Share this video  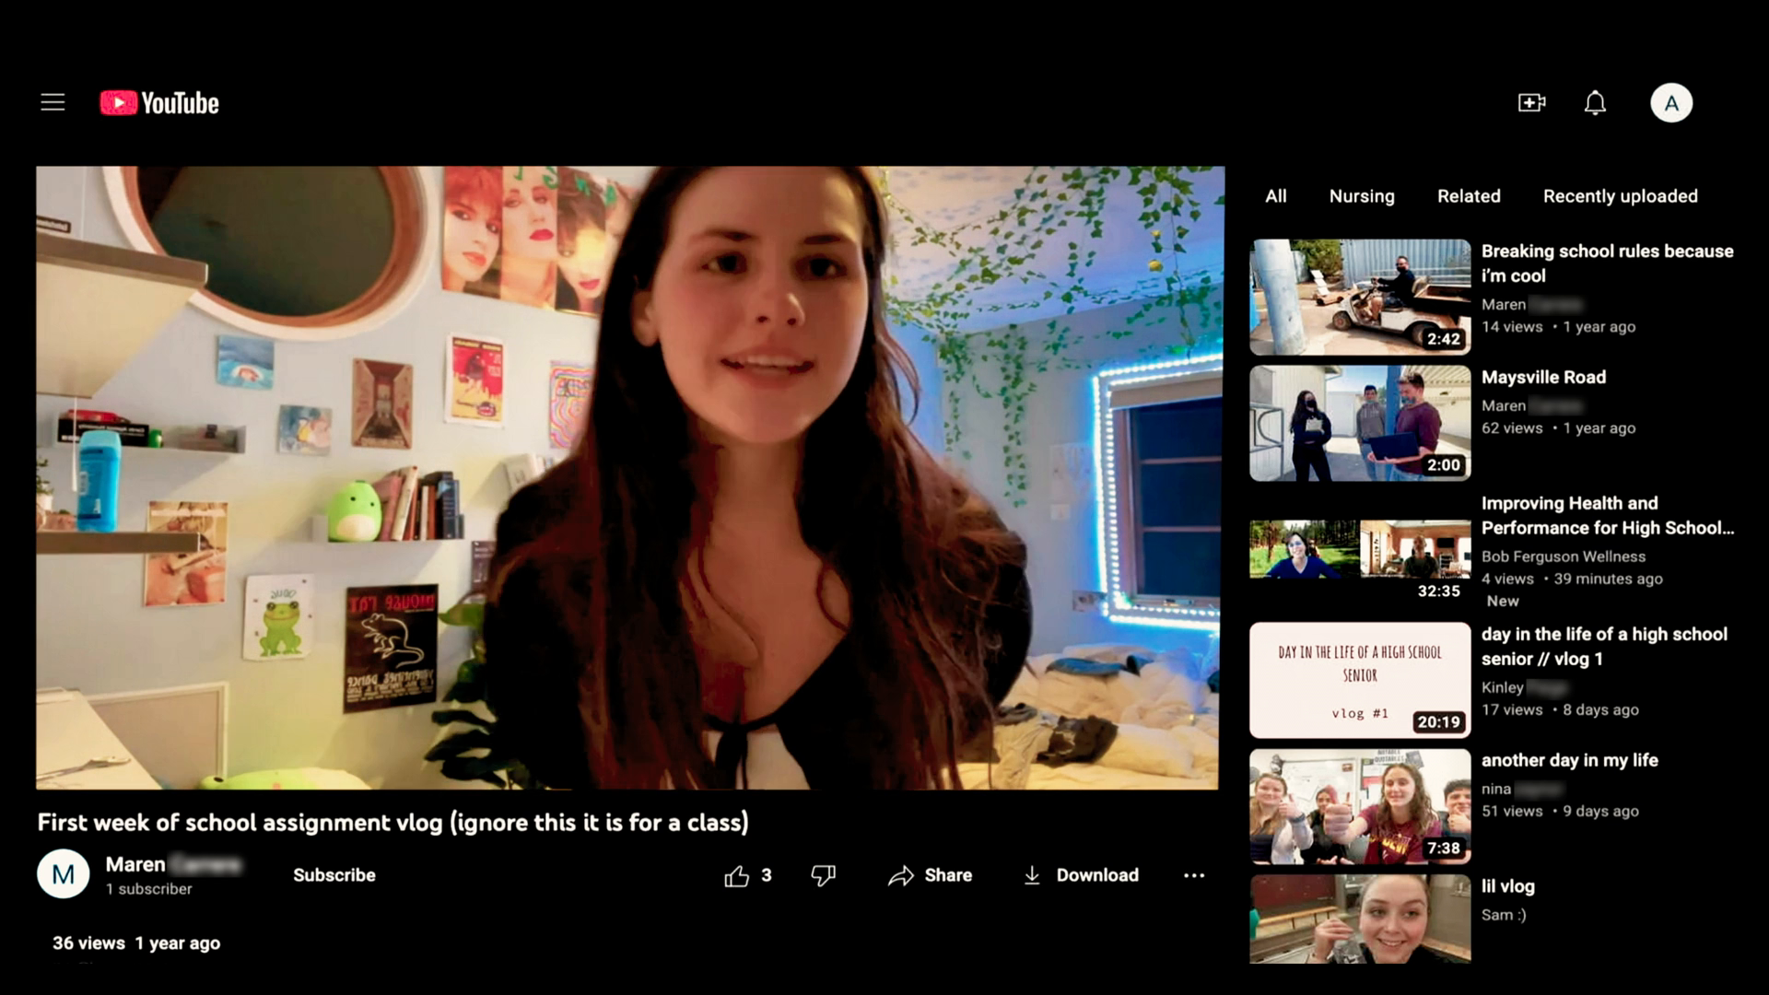pos(931,875)
